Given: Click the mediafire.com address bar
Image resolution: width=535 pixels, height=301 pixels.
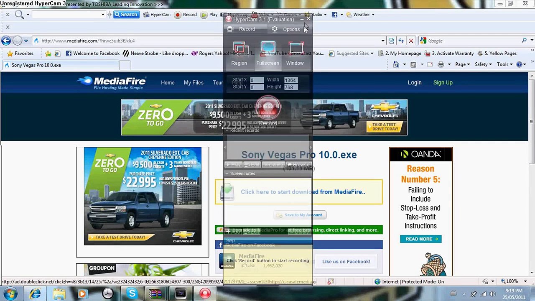Looking at the screenshot, I should pyautogui.click(x=207, y=41).
